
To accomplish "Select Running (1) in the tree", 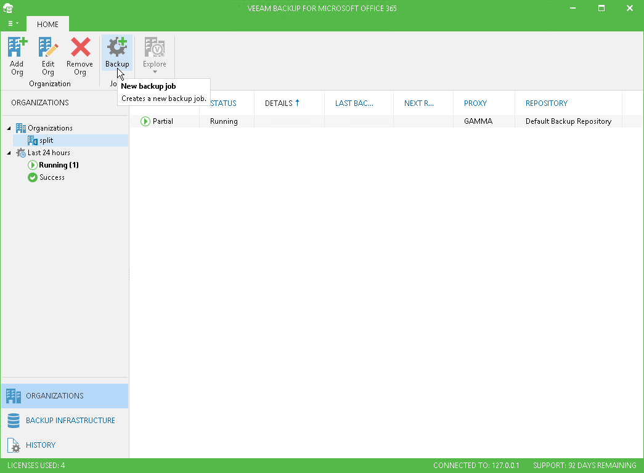I will tap(59, 165).
